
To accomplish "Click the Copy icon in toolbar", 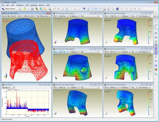I will (67, 9).
